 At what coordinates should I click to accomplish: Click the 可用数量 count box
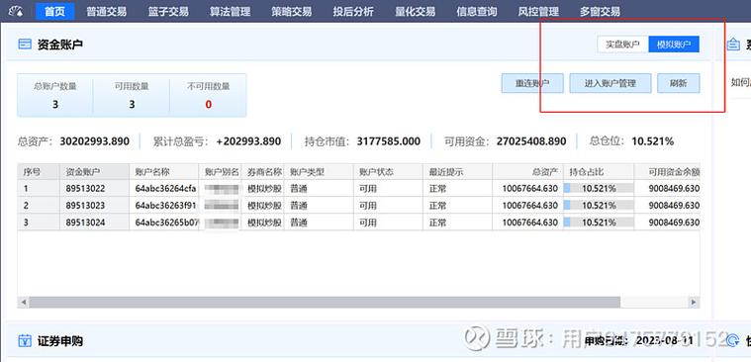point(132,95)
